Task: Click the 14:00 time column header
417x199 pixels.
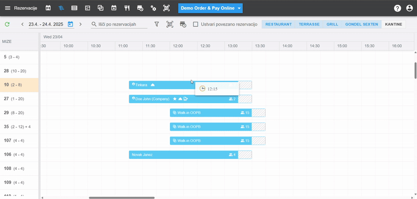Action: click(293, 46)
